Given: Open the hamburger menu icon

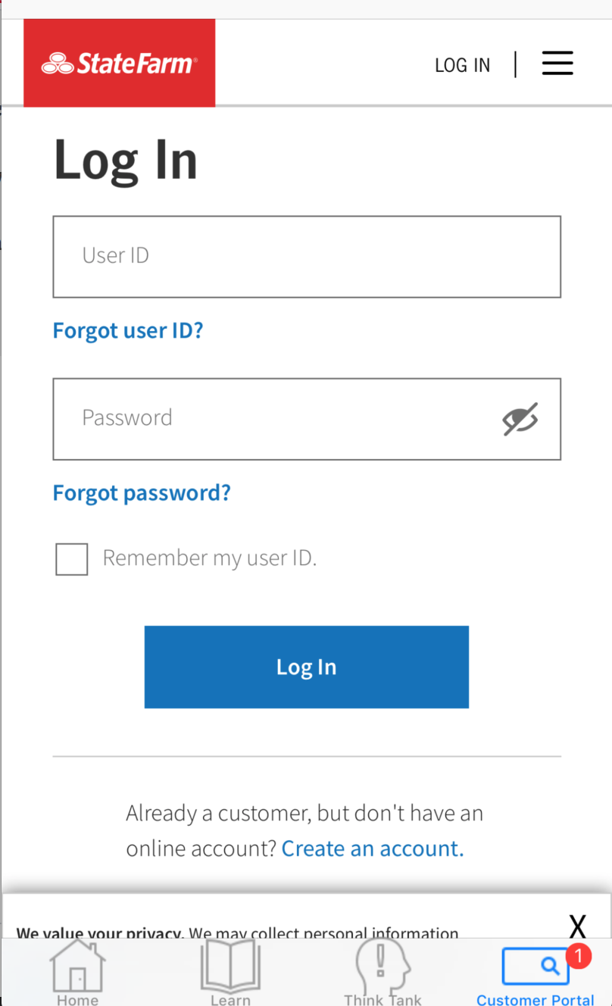Looking at the screenshot, I should coord(557,63).
